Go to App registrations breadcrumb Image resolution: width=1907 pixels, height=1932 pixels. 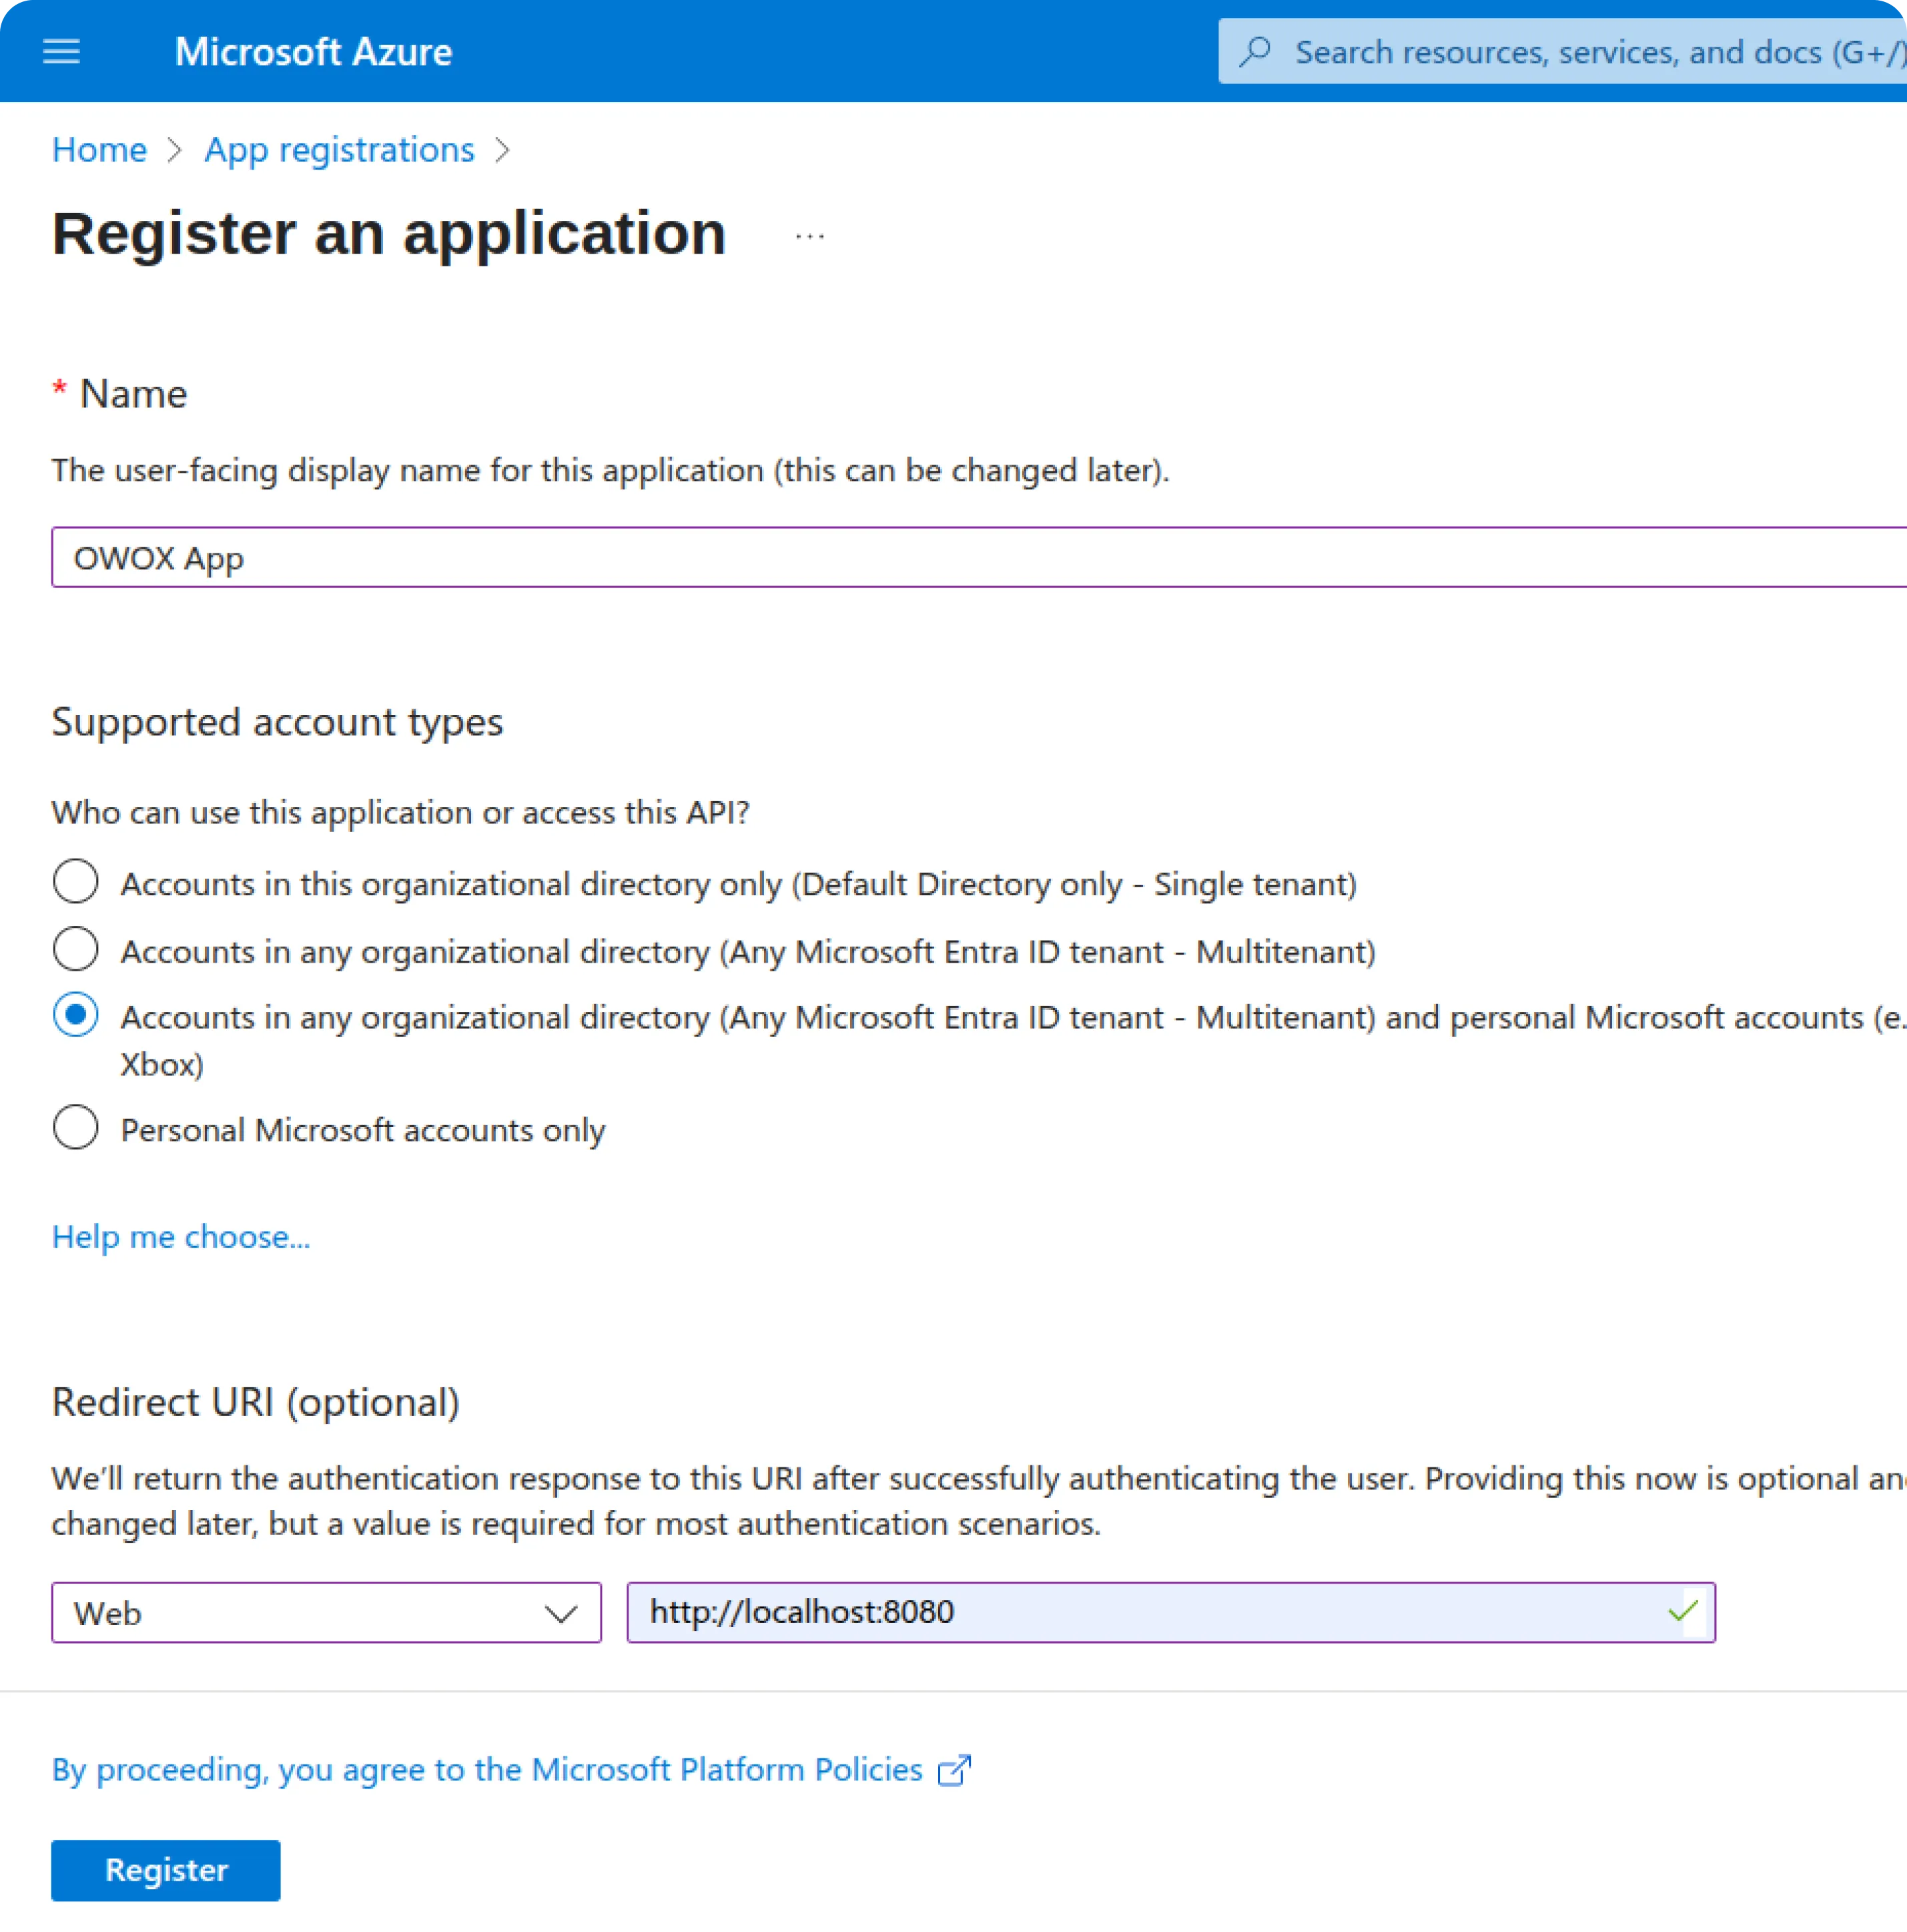339,149
